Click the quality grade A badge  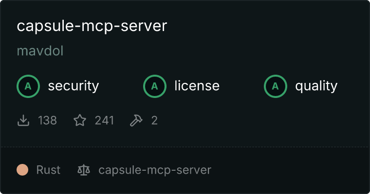tap(276, 86)
